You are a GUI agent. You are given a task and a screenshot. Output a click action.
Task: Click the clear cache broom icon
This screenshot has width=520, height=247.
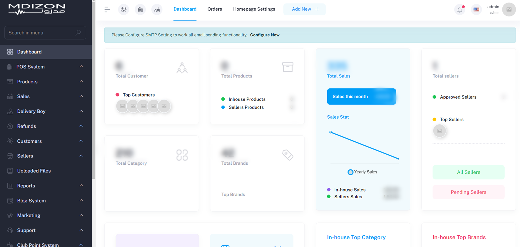pos(157,9)
